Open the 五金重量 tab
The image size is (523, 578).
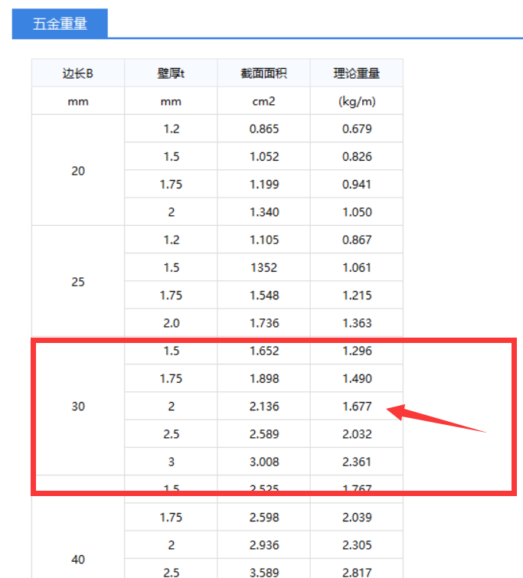[60, 24]
